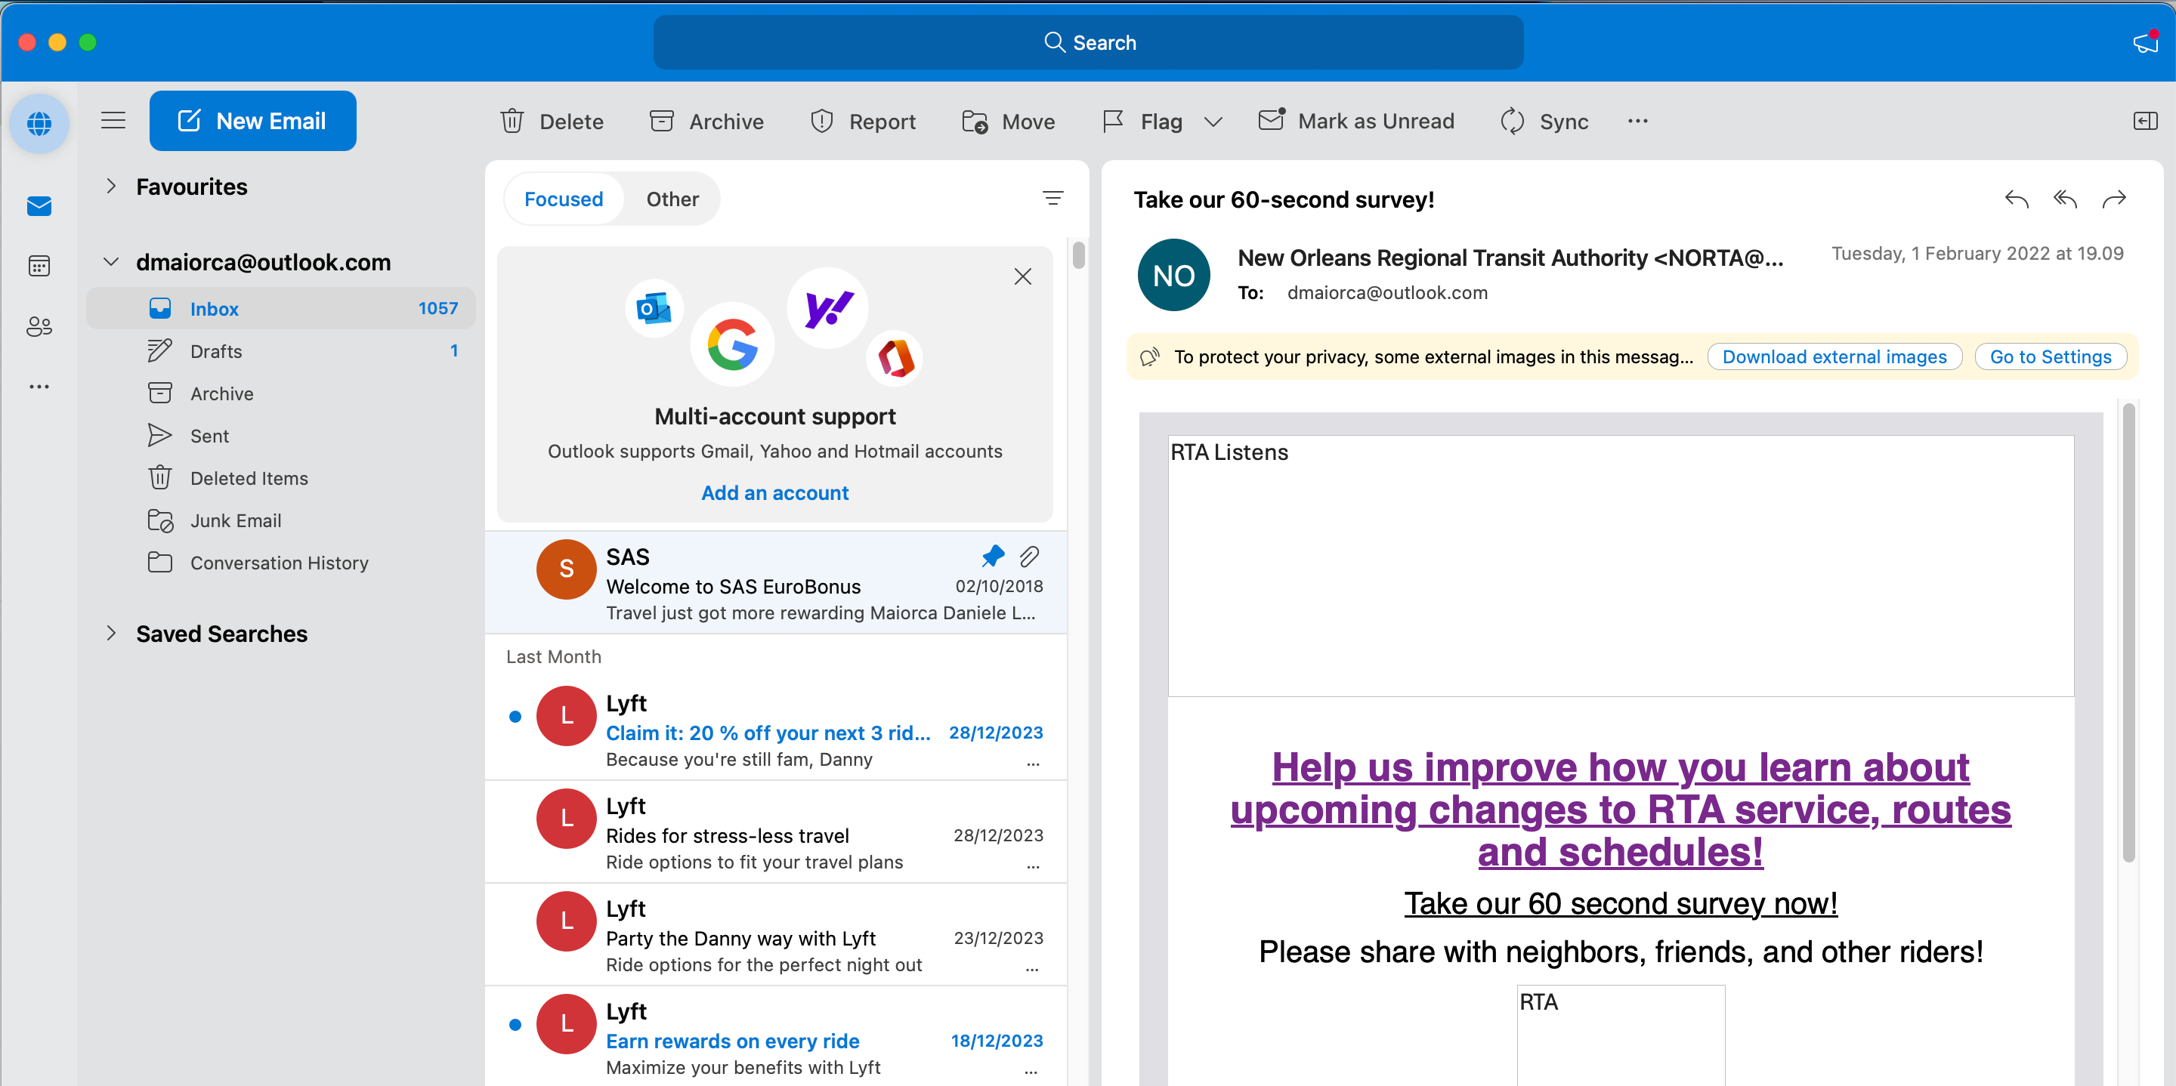This screenshot has width=2176, height=1086.
Task: Click the Search bar
Action: tap(1088, 42)
